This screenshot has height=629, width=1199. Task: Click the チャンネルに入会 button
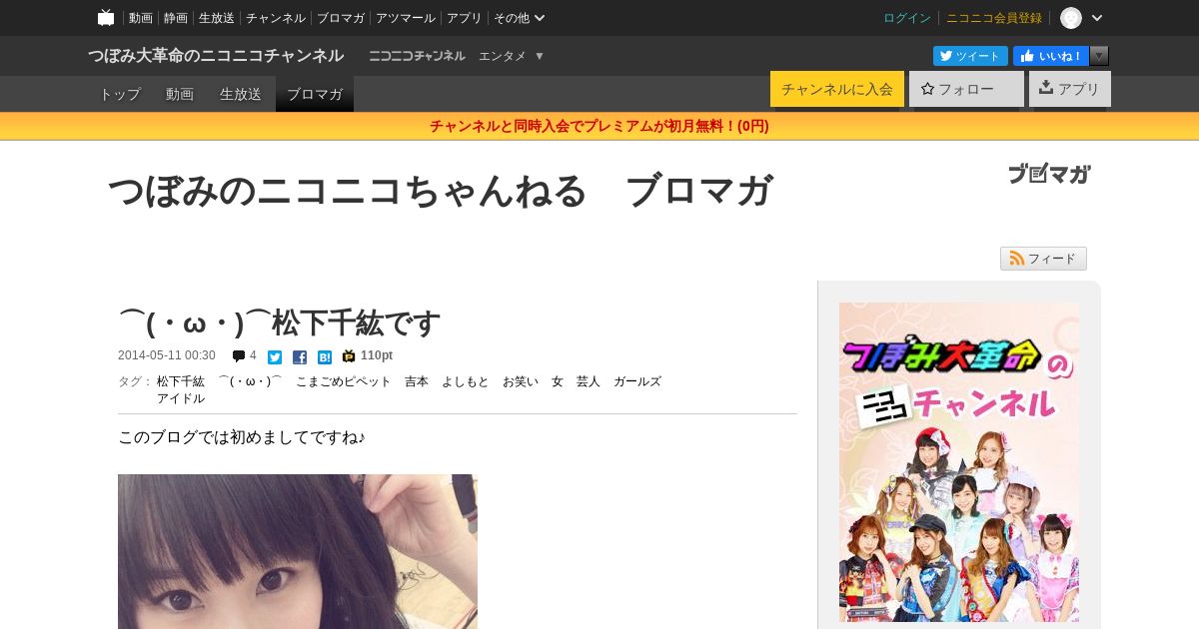[x=837, y=89]
